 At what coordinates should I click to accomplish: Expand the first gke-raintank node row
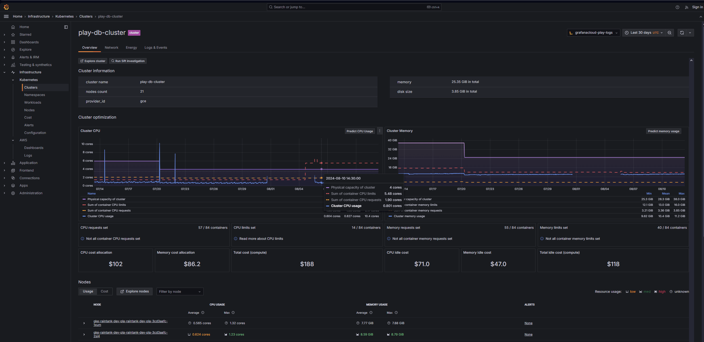coord(84,323)
